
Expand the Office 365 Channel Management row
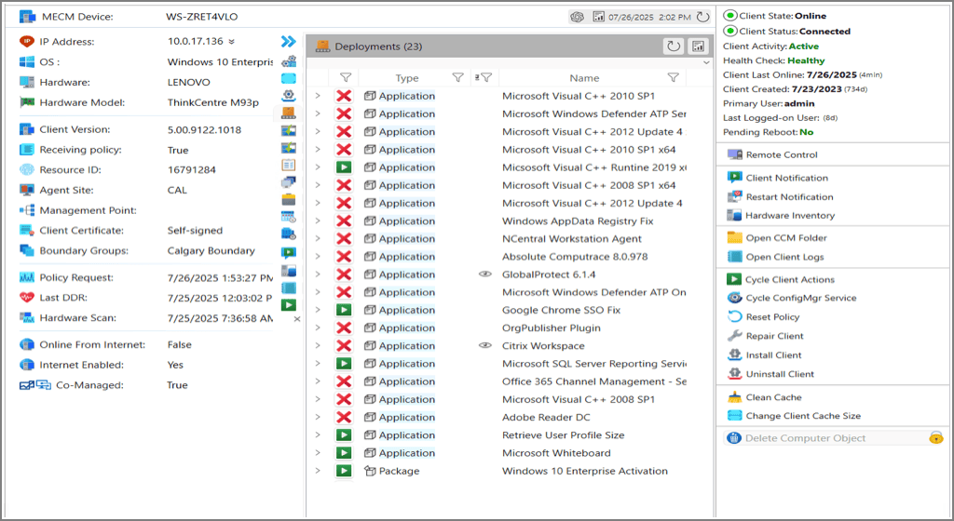318,381
